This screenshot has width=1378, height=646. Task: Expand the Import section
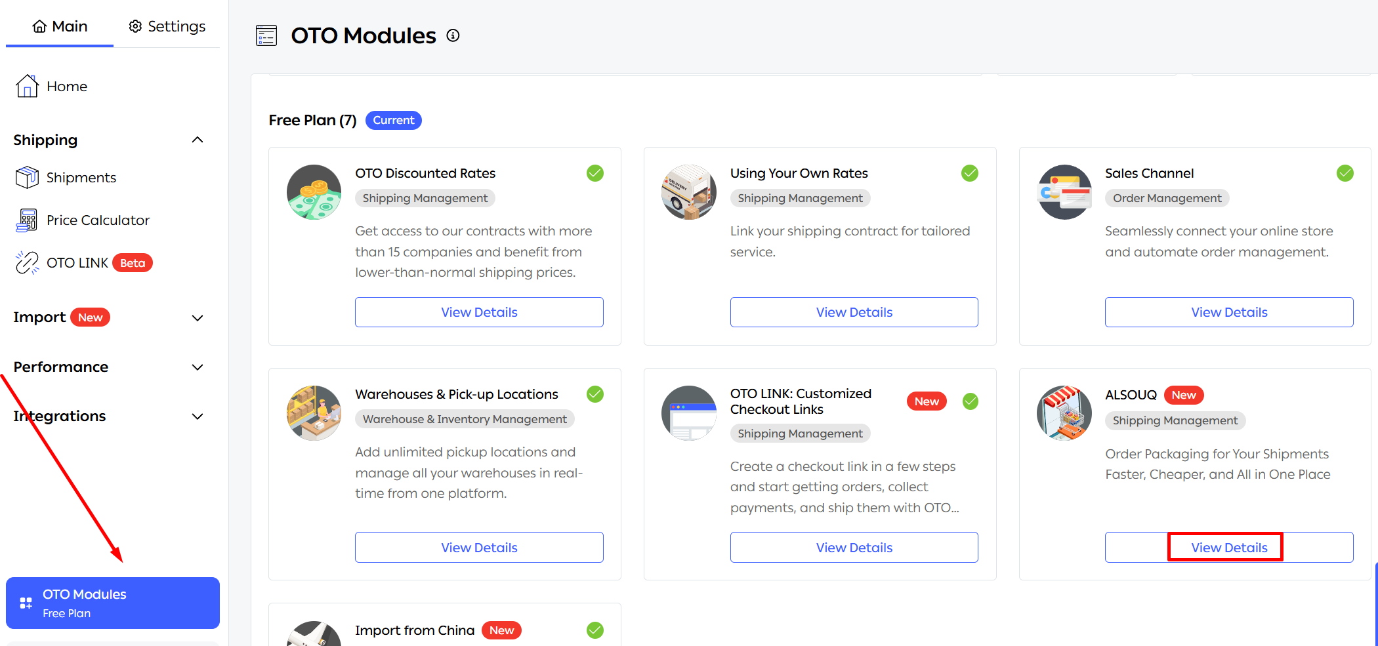tap(198, 317)
